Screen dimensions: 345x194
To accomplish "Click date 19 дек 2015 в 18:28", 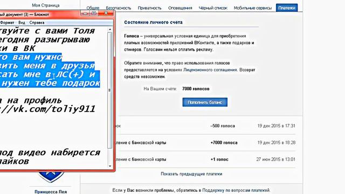I will pyautogui.click(x=277, y=143).
